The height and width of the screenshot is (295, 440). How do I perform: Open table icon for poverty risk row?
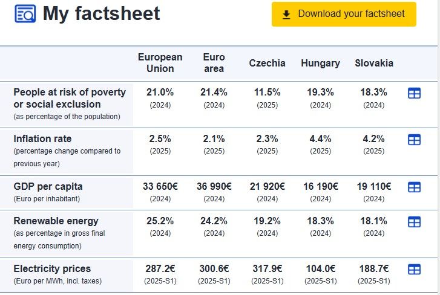pyautogui.click(x=414, y=93)
